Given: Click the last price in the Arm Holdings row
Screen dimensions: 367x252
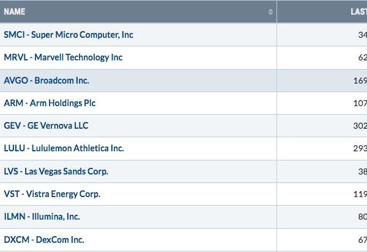Looking at the screenshot, I should pos(360,103).
